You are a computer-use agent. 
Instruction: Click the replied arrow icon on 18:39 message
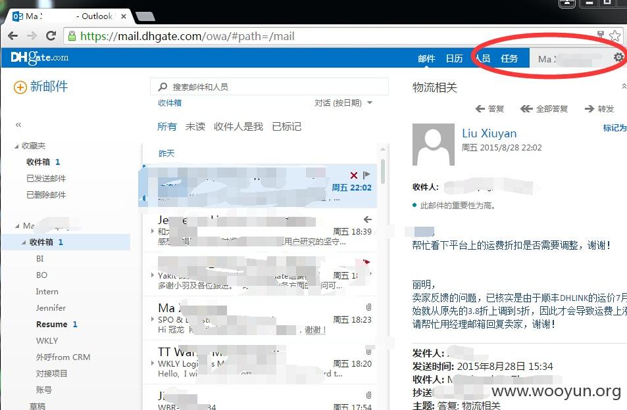coord(368,219)
